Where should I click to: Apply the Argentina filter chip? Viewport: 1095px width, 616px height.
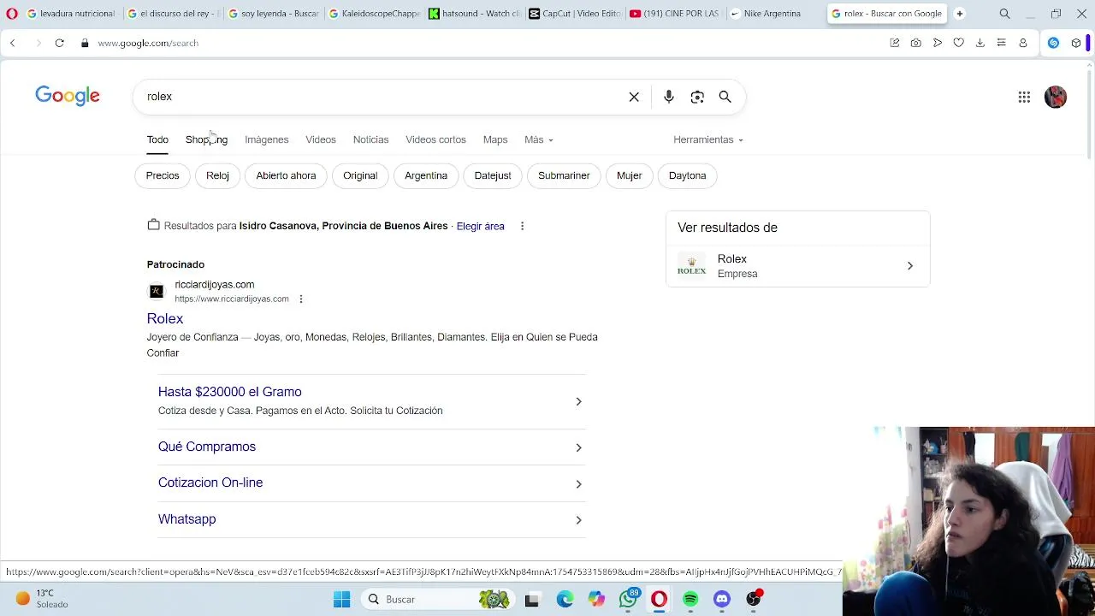426,175
